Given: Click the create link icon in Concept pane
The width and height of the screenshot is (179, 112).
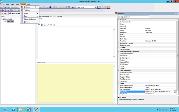Looking at the screenshot, I should [39, 24].
